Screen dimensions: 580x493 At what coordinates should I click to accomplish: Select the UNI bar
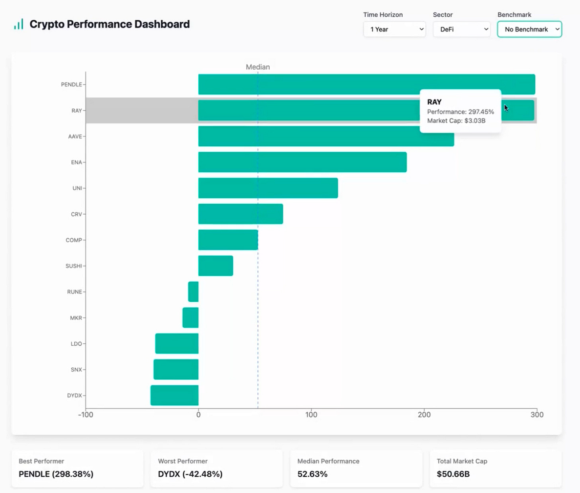(x=268, y=188)
